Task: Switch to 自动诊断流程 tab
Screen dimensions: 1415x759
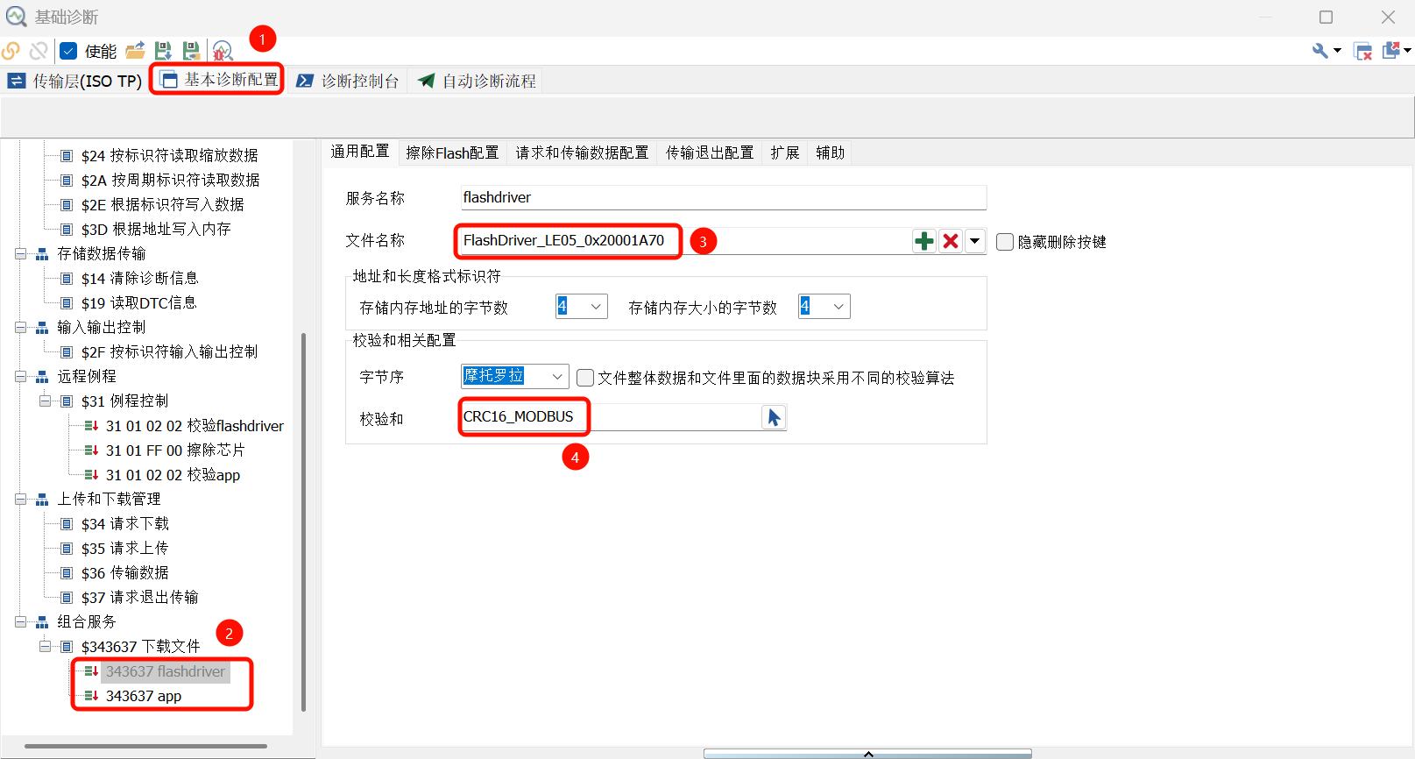Action: 477,81
